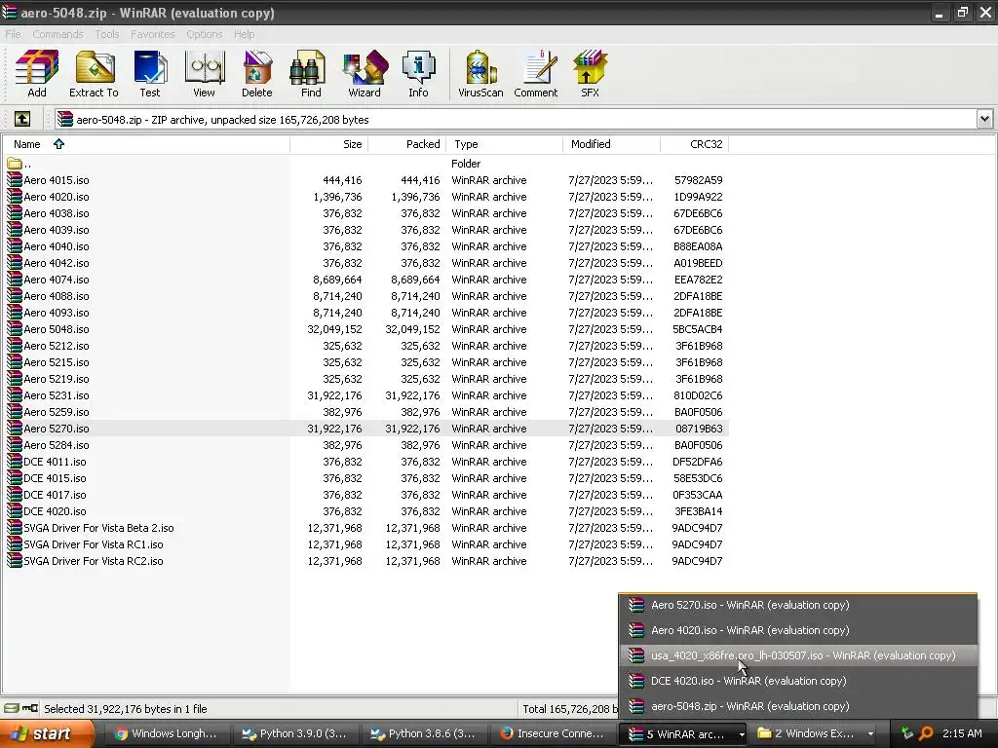Switch to usa_4020_x86fre.pro_lh-030507.iso window

[x=797, y=655]
